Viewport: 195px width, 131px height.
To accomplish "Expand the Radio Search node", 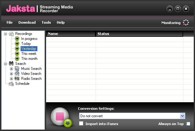I will [x=11, y=79].
